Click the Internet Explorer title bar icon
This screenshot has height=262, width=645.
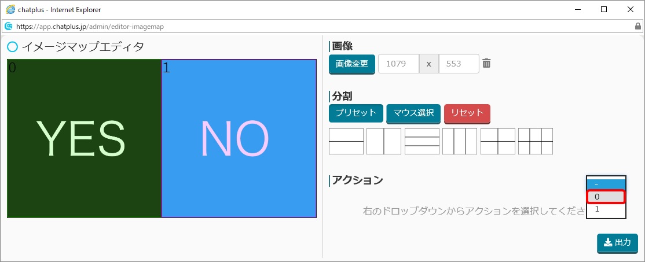[10, 9]
